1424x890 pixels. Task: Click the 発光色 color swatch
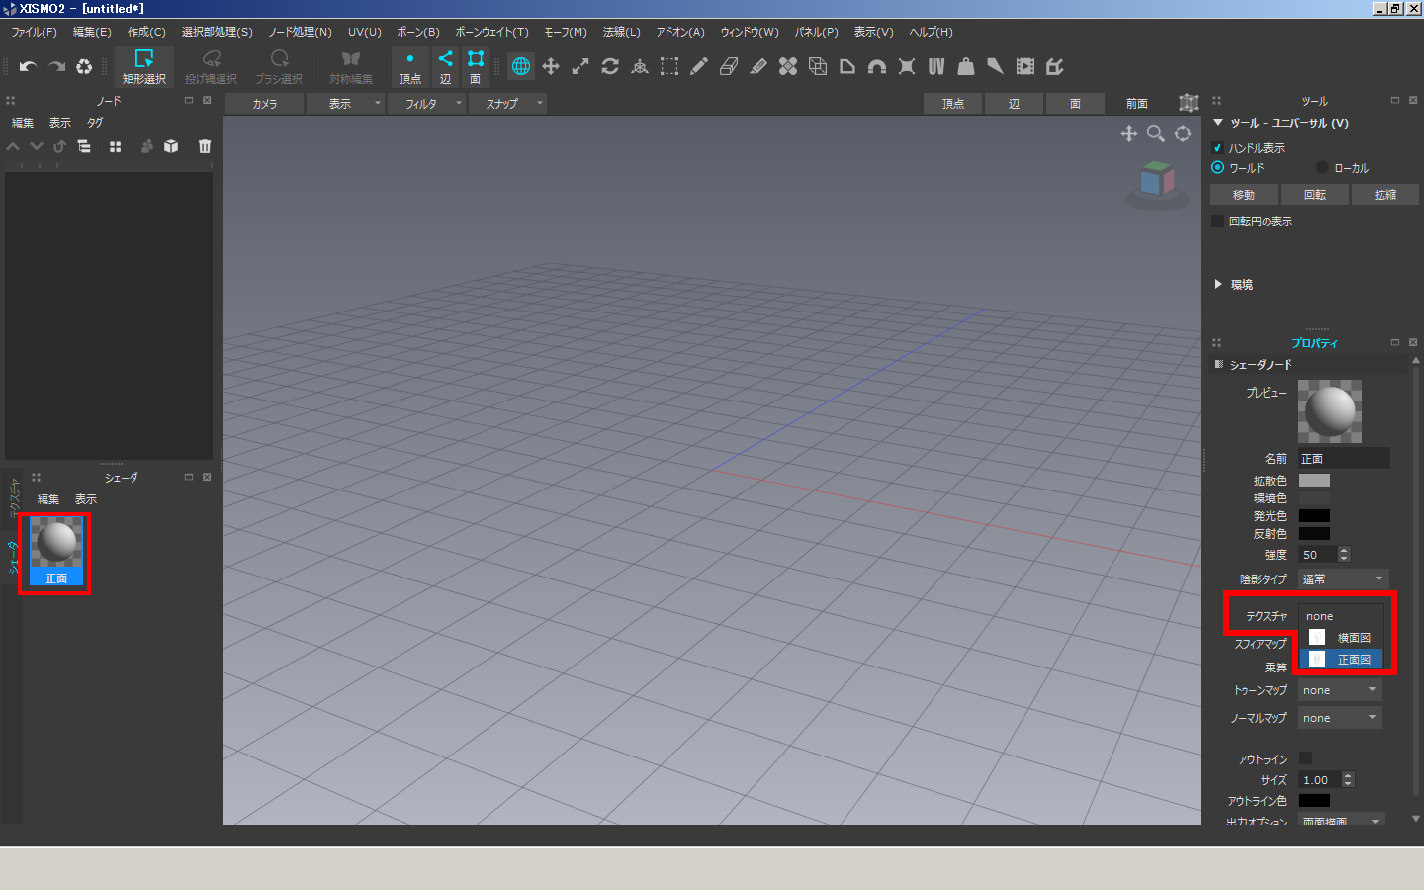point(1314,516)
